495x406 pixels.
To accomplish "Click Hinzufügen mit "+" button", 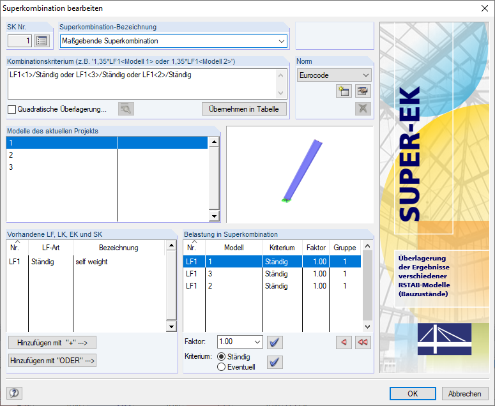I will [x=52, y=343].
